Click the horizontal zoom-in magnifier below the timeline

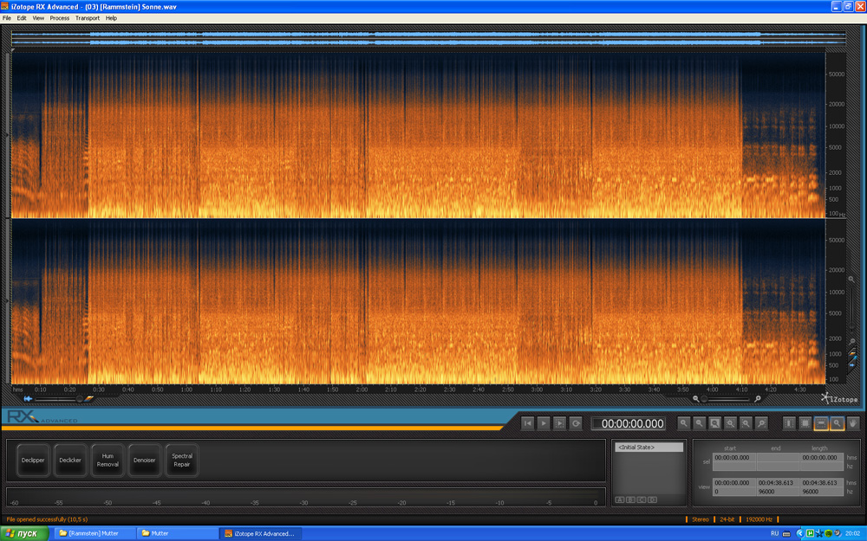758,399
